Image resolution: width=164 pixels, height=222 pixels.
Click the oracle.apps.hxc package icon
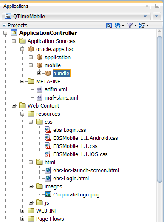click(x=31, y=49)
